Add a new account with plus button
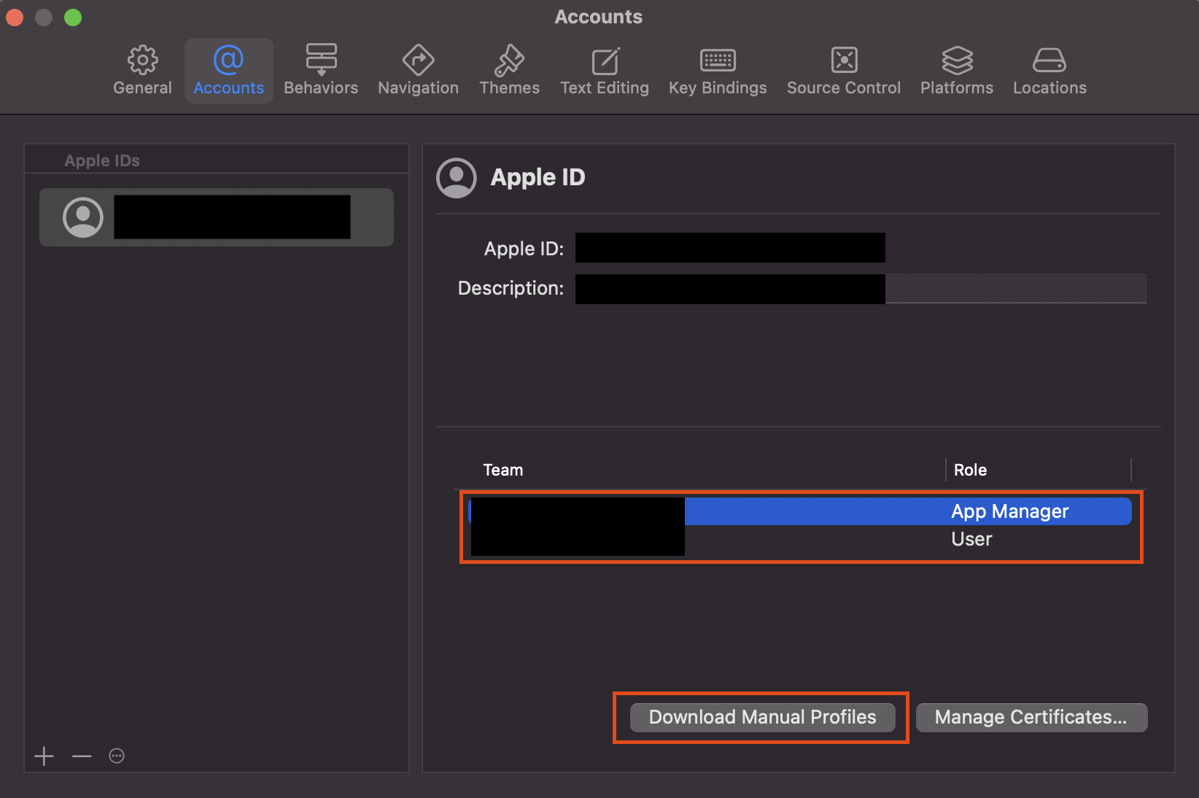The height and width of the screenshot is (798, 1199). [x=44, y=756]
